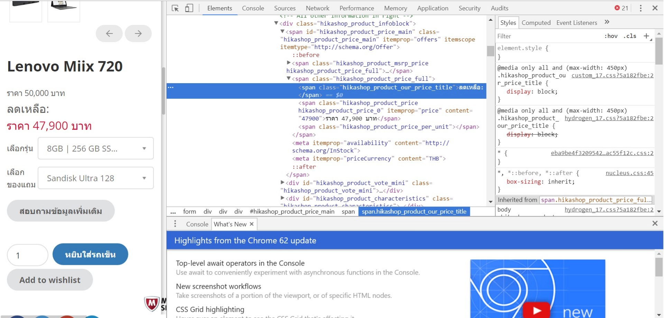The image size is (664, 318).
Task: Switch to the Network tab
Action: 317,8
